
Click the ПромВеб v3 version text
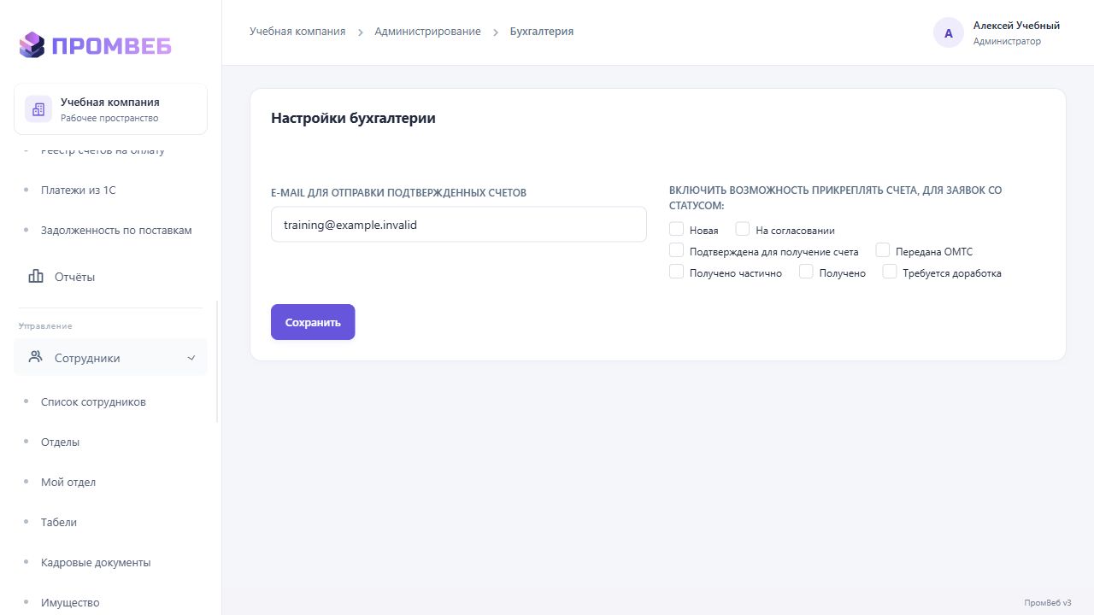click(1048, 602)
